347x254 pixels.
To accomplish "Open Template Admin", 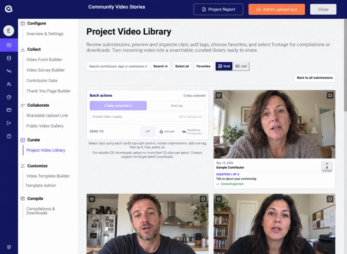I will [x=41, y=185].
